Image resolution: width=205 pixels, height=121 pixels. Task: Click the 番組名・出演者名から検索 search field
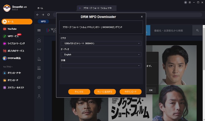tap(171, 31)
